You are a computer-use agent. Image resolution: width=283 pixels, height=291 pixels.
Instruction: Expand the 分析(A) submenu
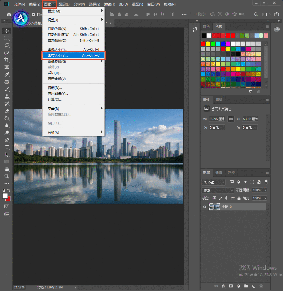pyautogui.click(x=73, y=132)
